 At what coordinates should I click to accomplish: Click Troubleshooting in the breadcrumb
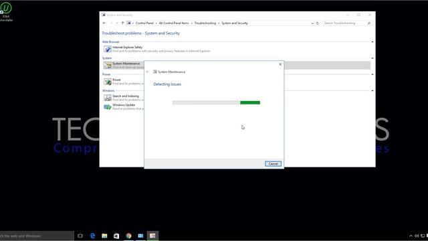(205, 23)
